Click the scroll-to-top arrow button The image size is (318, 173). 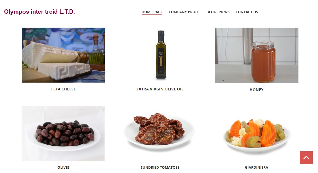coord(306,158)
